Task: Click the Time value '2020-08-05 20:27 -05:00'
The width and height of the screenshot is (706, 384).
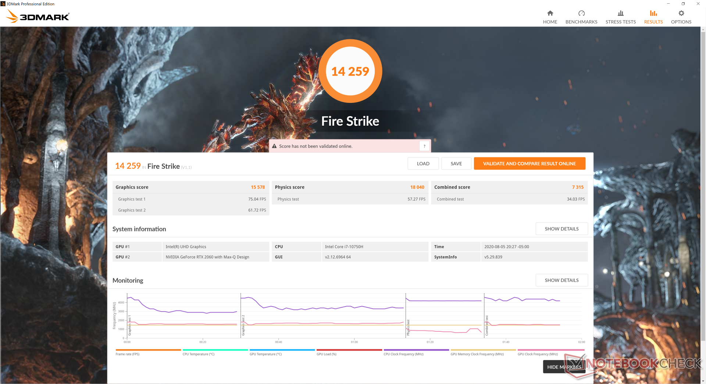Action: pyautogui.click(x=507, y=247)
